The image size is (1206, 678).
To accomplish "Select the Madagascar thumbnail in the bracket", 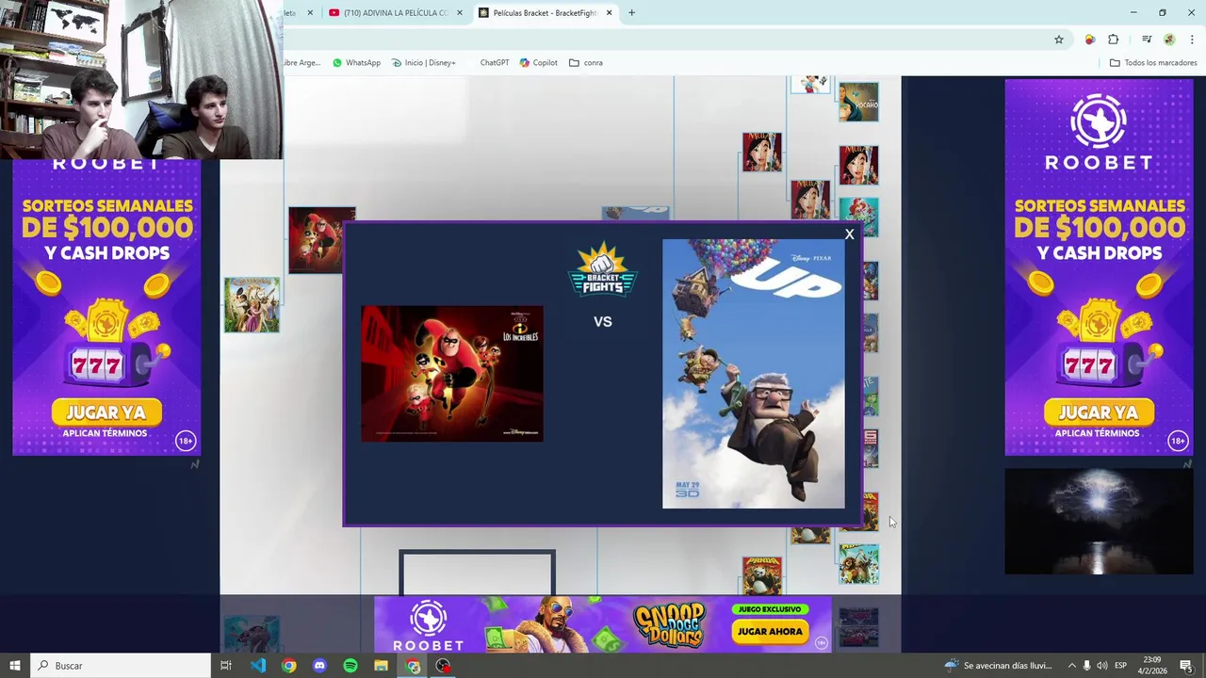I will point(858,563).
